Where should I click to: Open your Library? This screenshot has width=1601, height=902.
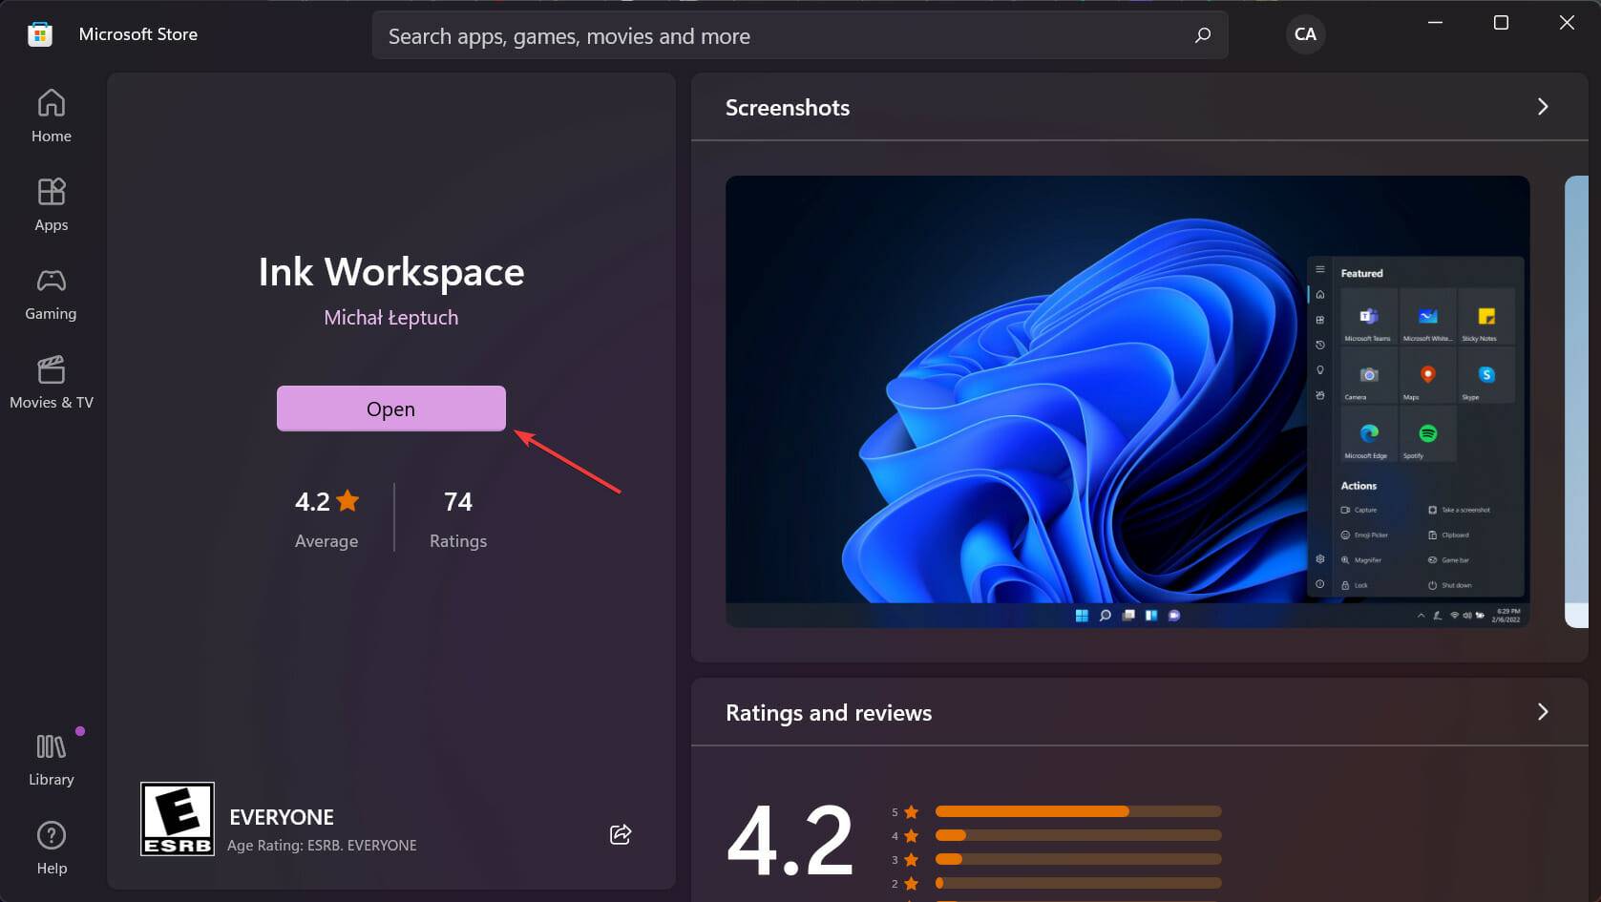(x=51, y=757)
